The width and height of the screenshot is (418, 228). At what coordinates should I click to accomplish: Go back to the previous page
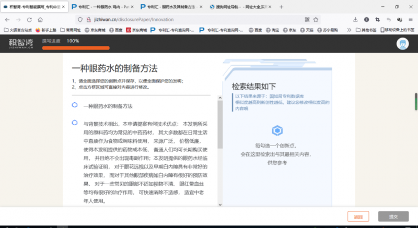pos(7,20)
